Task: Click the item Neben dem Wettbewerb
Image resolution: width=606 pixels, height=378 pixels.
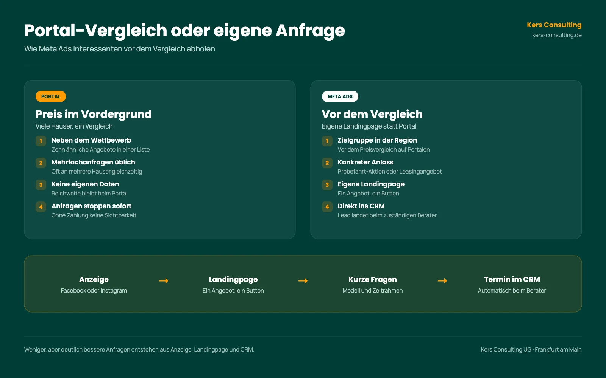Action: [x=91, y=140]
